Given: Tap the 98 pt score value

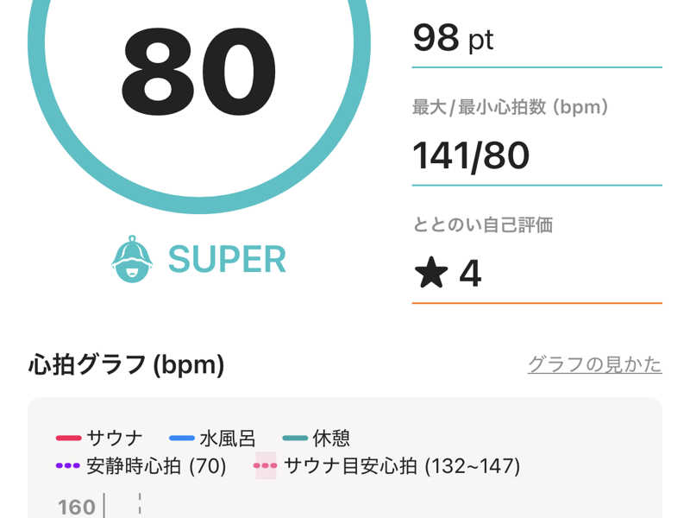Looking at the screenshot, I should point(453,39).
